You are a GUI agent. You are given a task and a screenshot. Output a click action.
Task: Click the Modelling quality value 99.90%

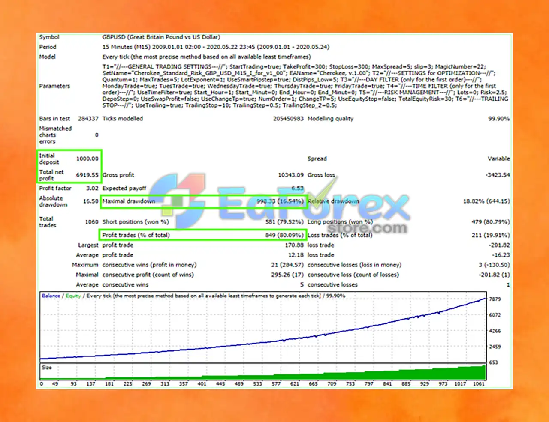pyautogui.click(x=499, y=119)
